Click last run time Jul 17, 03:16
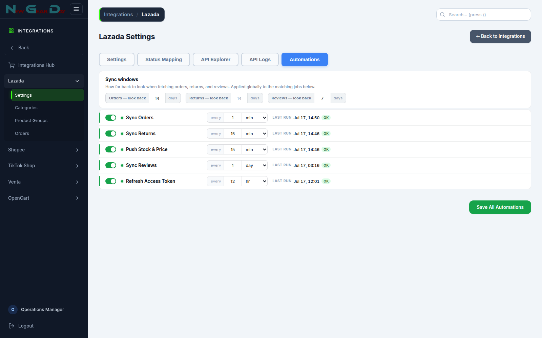 [x=307, y=165]
